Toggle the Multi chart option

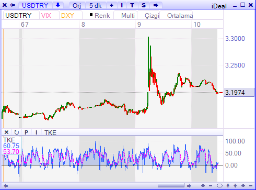pos(128,16)
